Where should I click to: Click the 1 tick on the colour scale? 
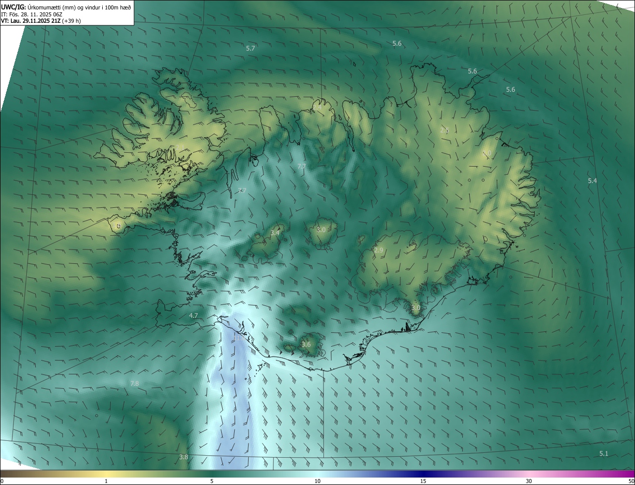tap(106, 481)
